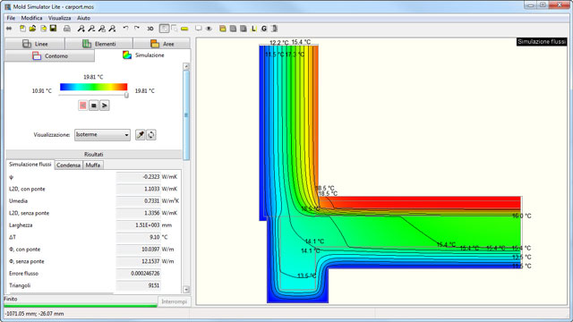Toggle the eye visibility icon in toolbar
Image resolution: width=573 pixels, height=322 pixels.
(x=209, y=29)
